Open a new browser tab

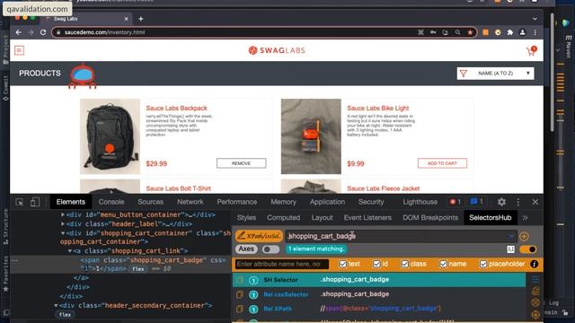point(141,19)
